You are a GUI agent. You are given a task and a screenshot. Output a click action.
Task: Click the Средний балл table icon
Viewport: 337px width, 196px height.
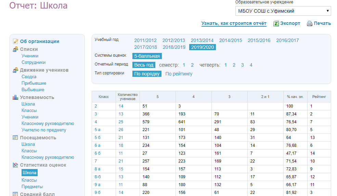tap(15, 194)
